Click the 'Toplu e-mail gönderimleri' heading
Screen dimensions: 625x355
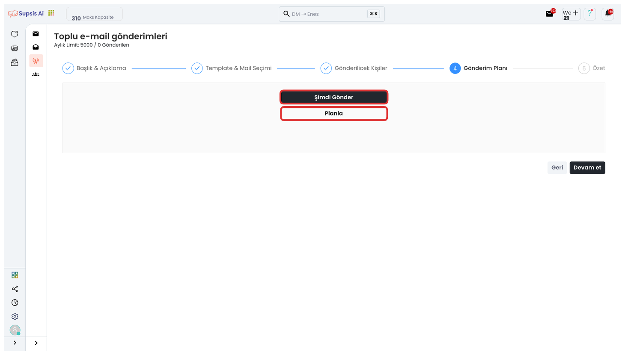[110, 36]
